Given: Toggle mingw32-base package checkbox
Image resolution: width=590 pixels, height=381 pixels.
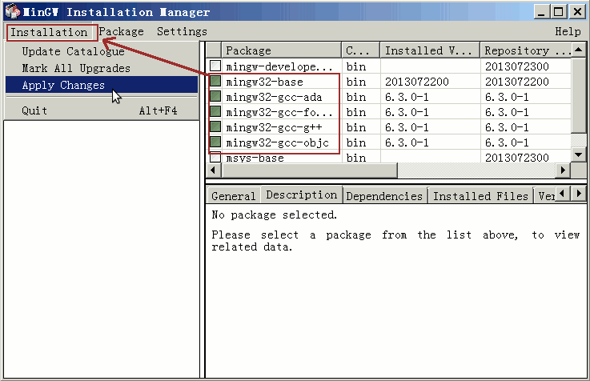Looking at the screenshot, I should (215, 81).
